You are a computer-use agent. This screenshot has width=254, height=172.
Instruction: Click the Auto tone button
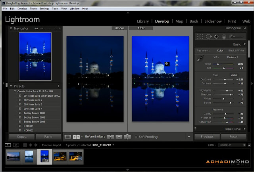pos(234,75)
